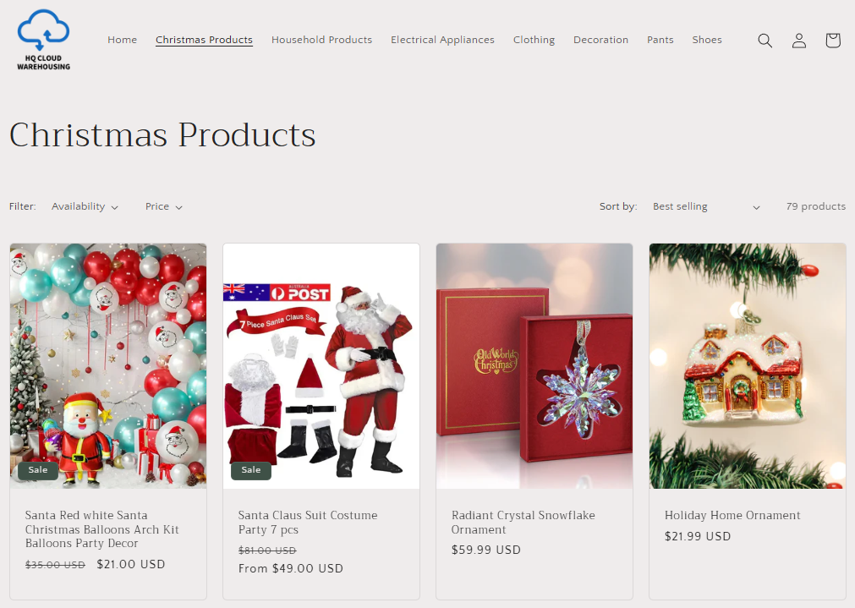Click the crystal snowflake ornament box image
The image size is (855, 608).
534,366
